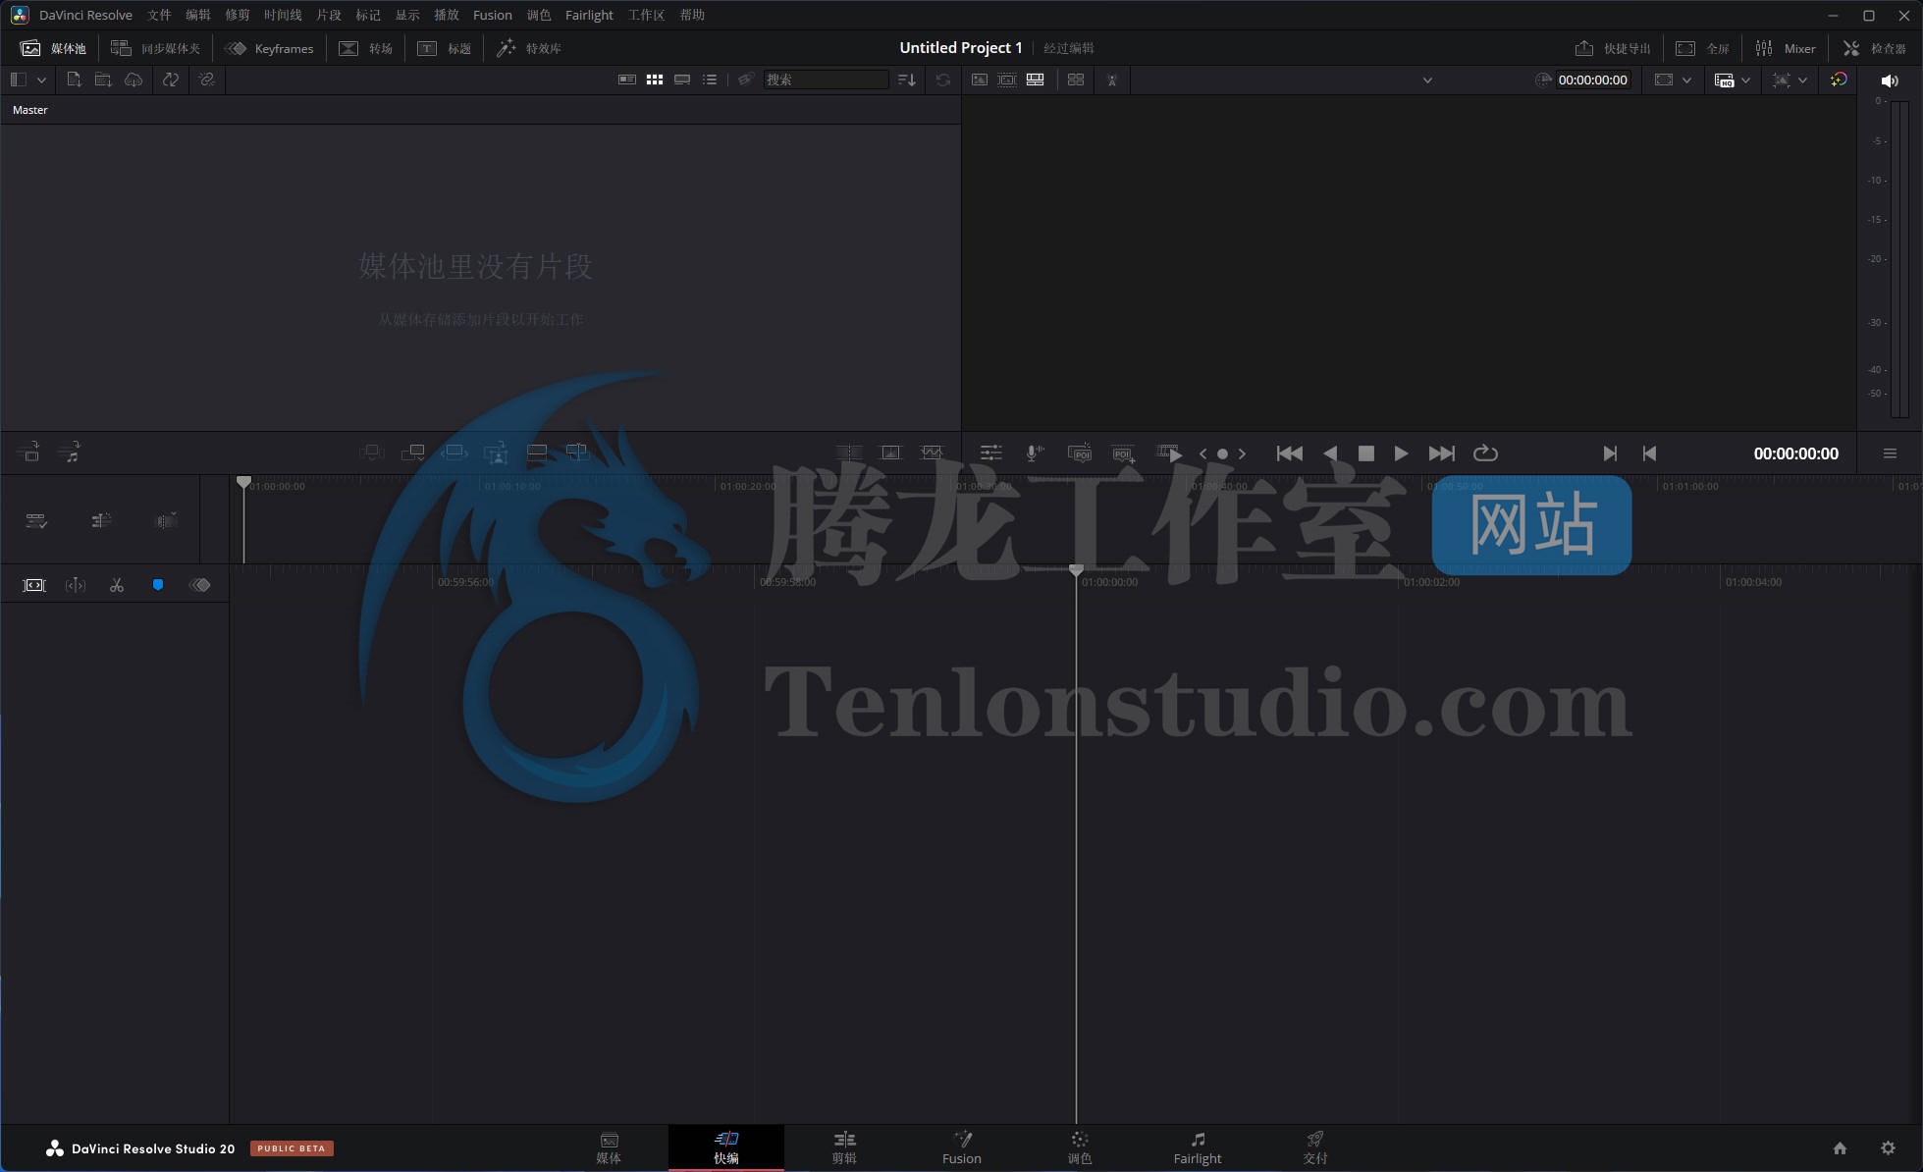This screenshot has width=1923, height=1172.
Task: Expand the proxy HQ playback dropdown arrow
Action: click(x=1745, y=80)
